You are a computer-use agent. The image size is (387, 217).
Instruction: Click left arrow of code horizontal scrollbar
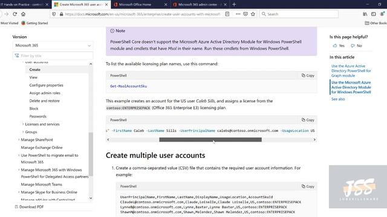click(x=108, y=139)
